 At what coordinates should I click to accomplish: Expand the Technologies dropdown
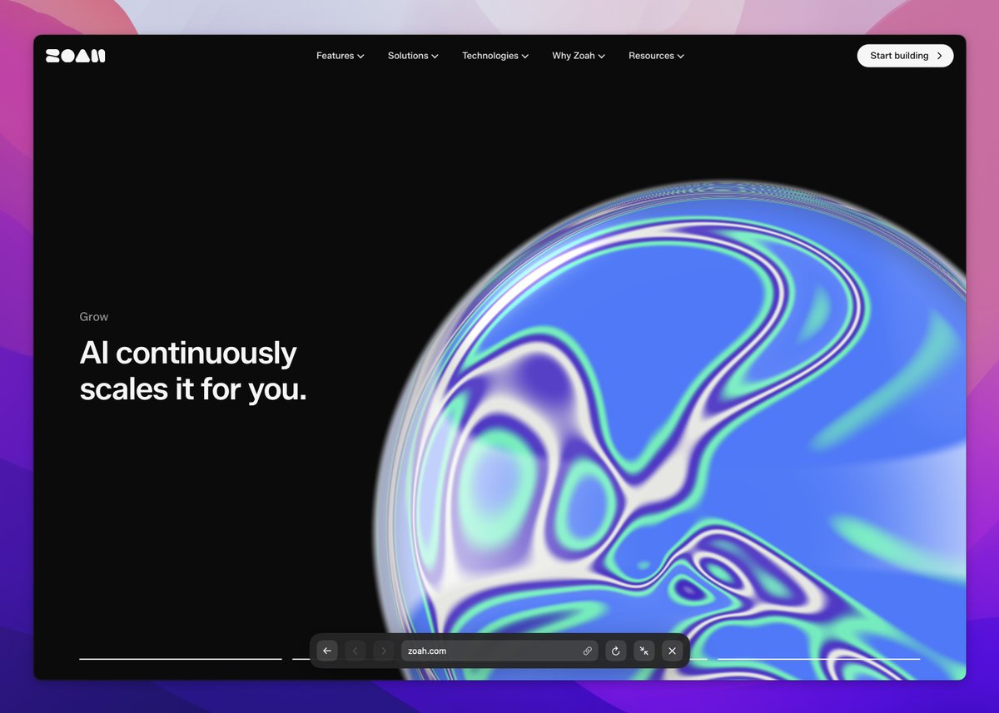point(496,56)
